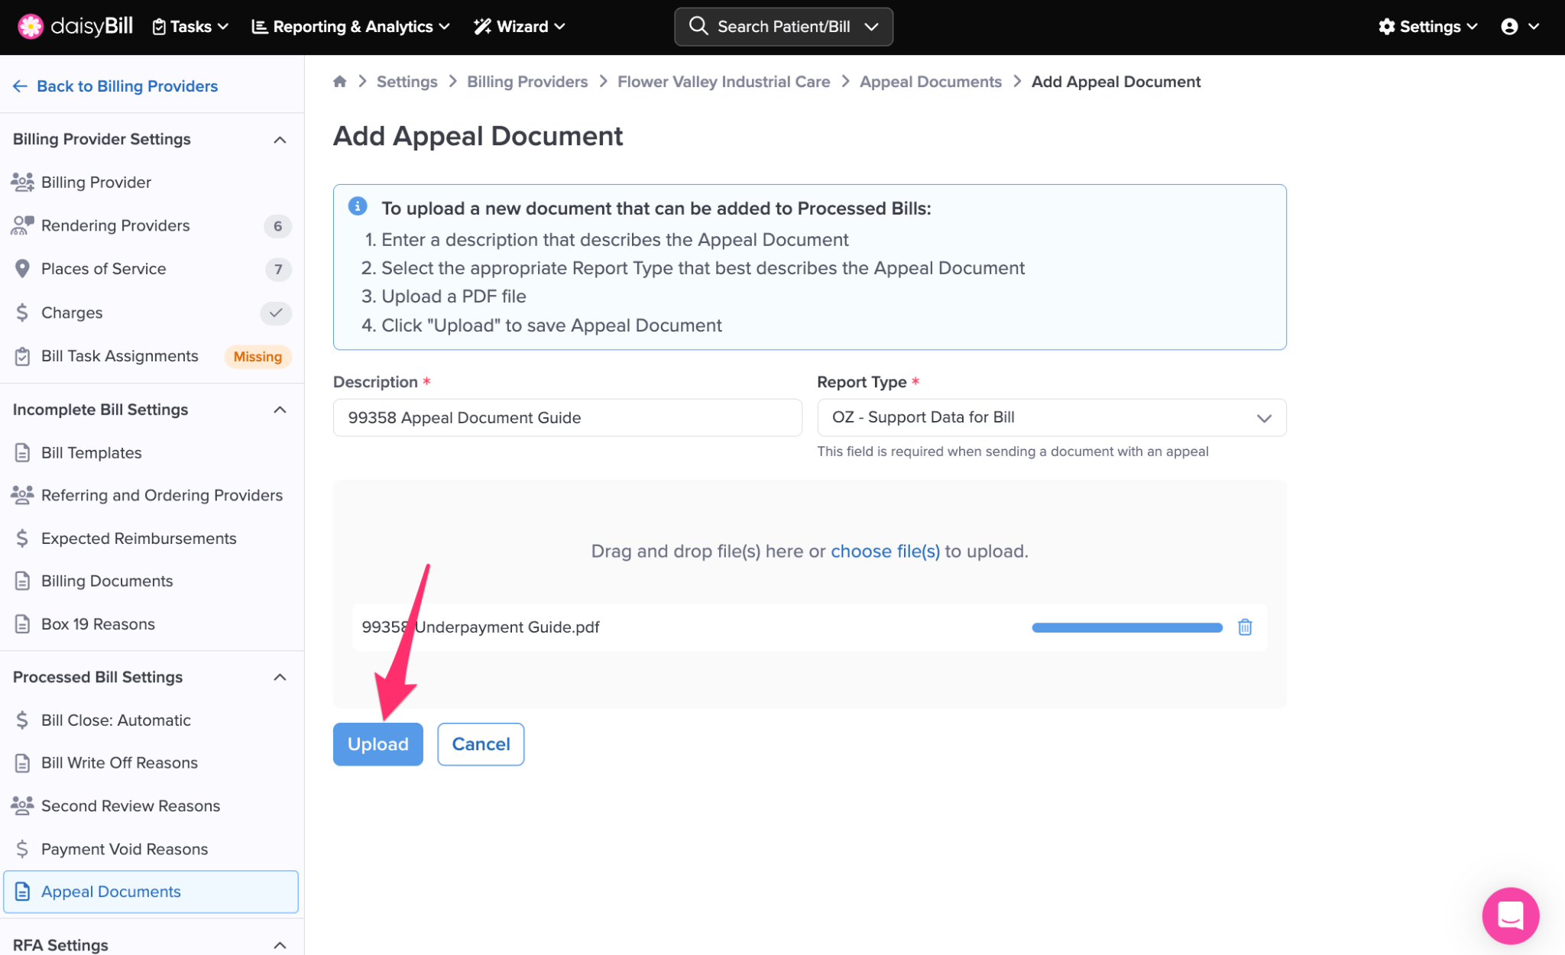Open the Search Patient/Bill dropdown

point(783,27)
